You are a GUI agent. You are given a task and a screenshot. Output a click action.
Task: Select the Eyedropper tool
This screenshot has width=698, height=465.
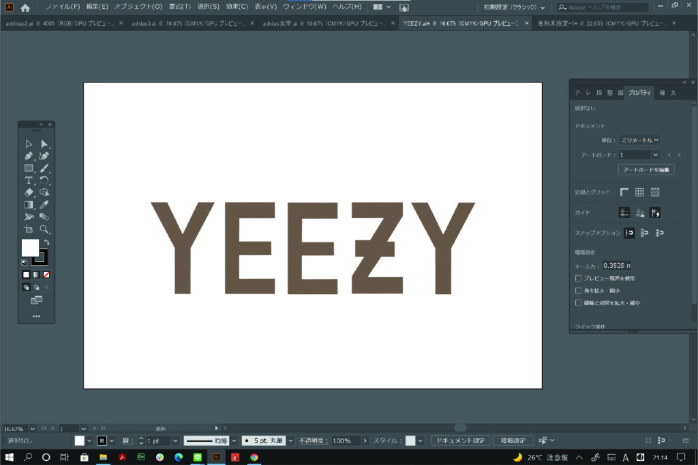pyautogui.click(x=44, y=205)
